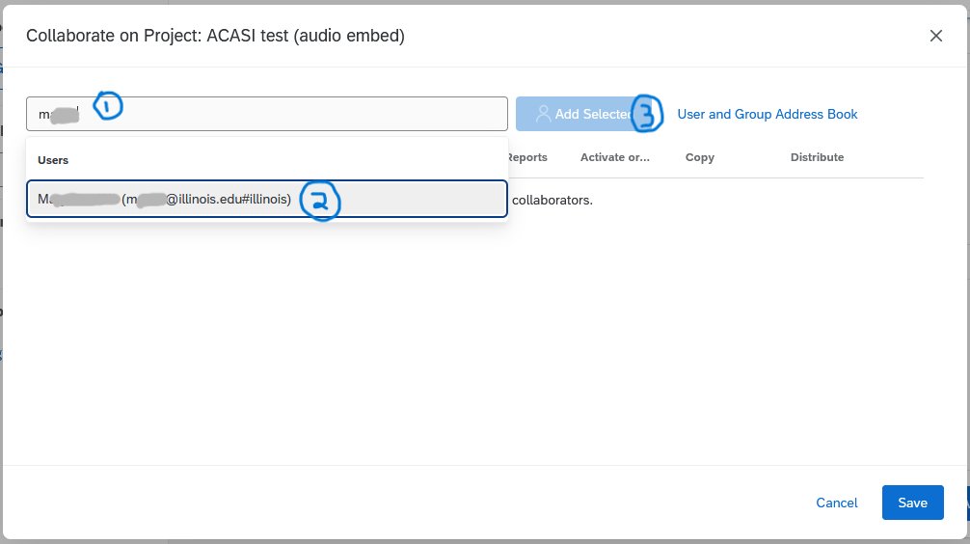Open User and Group Address Book
Viewport: 970px width, 544px height.
click(x=767, y=114)
